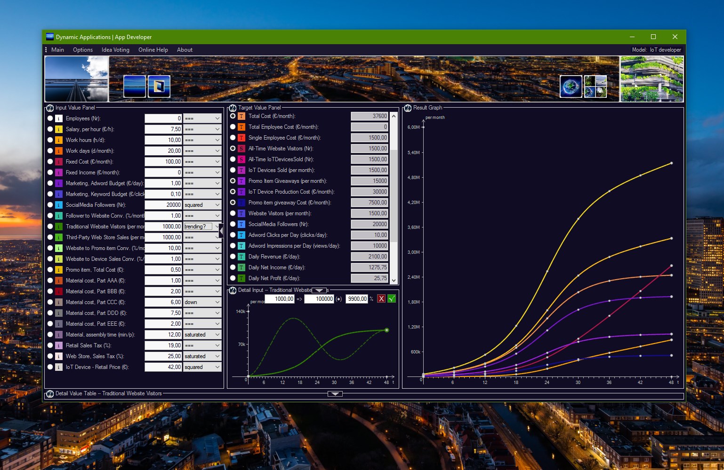
Task: Toggle the Daily Net Income target radio button
Action: 233,267
